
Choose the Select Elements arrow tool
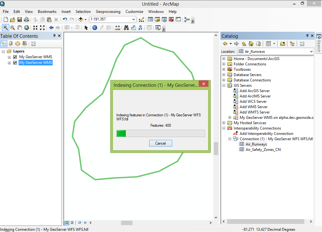click(x=86, y=28)
